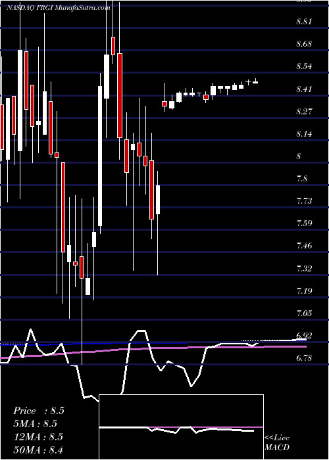Click the 7.19 price axis label
Screen dimensions: 329x460
[304, 291]
